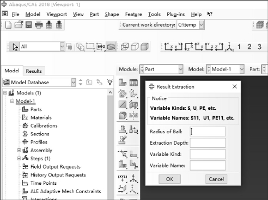The height and width of the screenshot is (200, 268).
Task: Open the Plug-ins menu
Action: click(175, 14)
